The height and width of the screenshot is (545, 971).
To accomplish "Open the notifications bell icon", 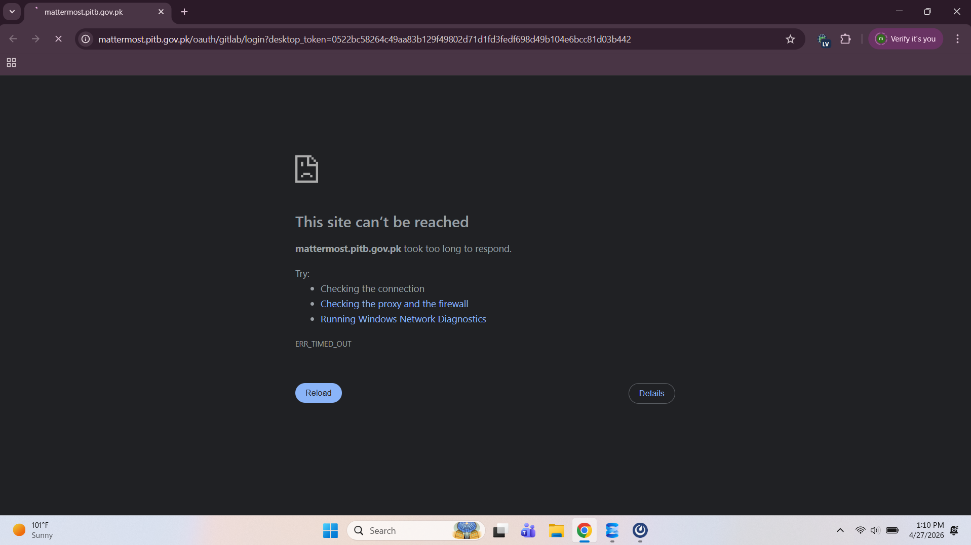I will [x=954, y=530].
